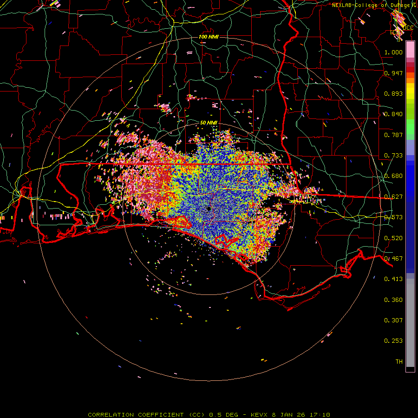Screen dimensions: 418x418
Task: Click the Correlation Coefficient caption text
Action: (209, 415)
